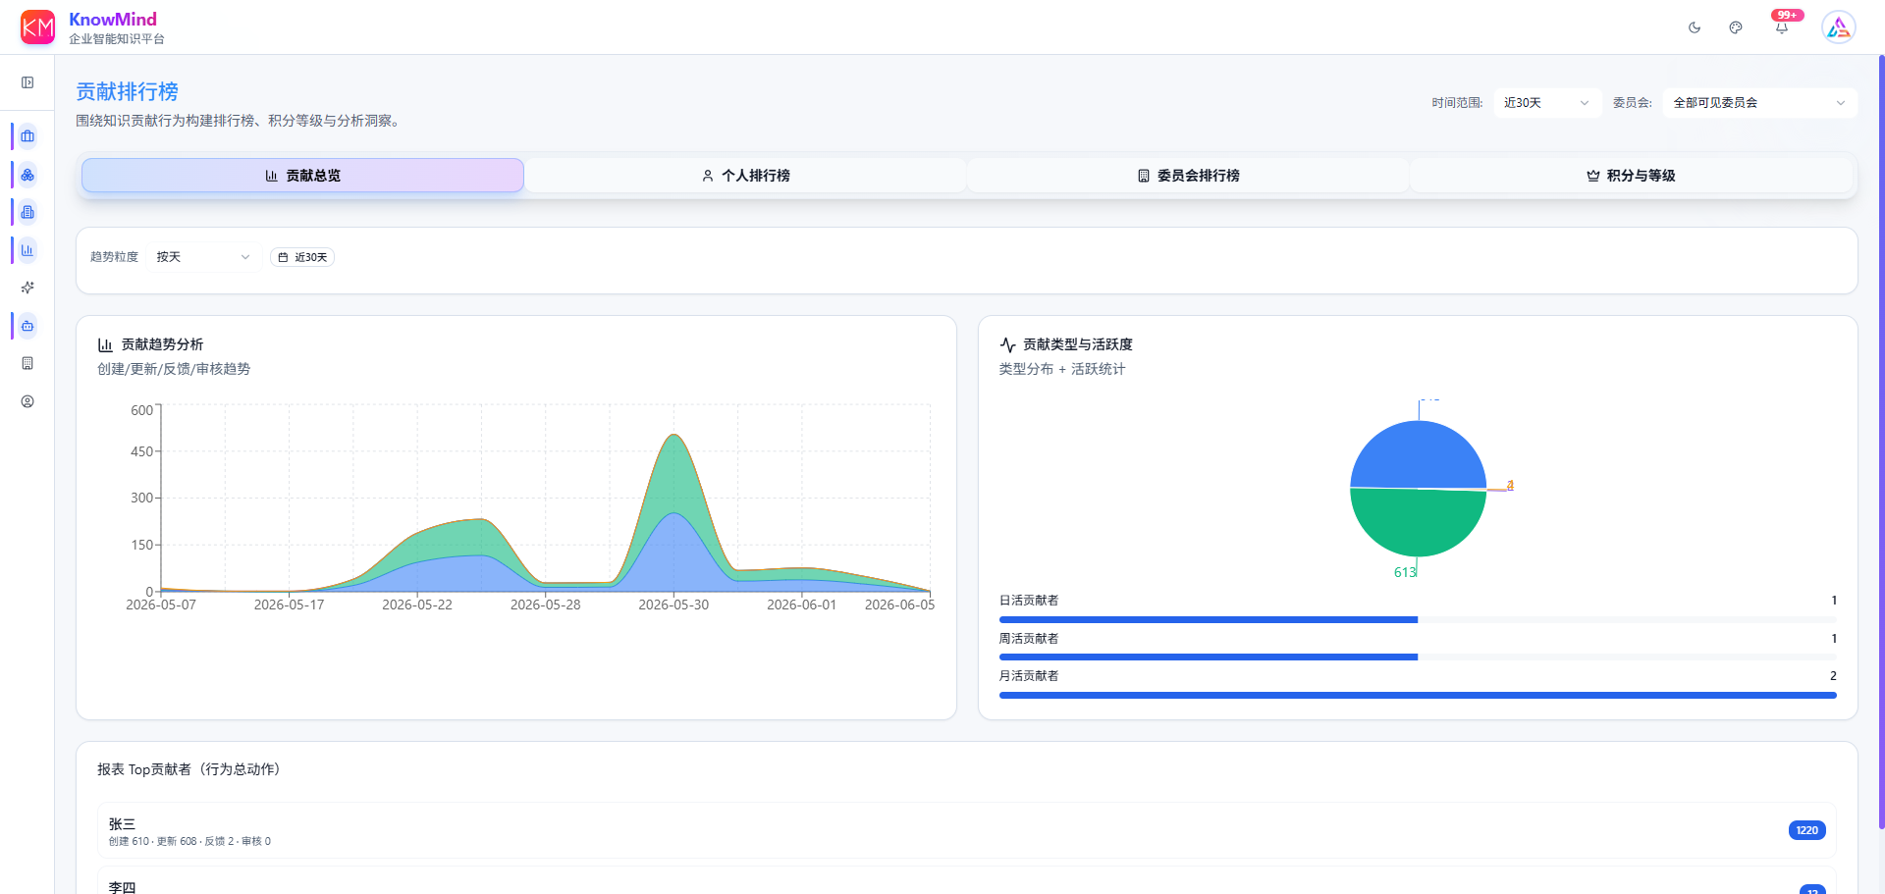Image resolution: width=1885 pixels, height=894 pixels.
Task: Open the 全部可见委员会 committee dropdown
Action: click(1759, 103)
